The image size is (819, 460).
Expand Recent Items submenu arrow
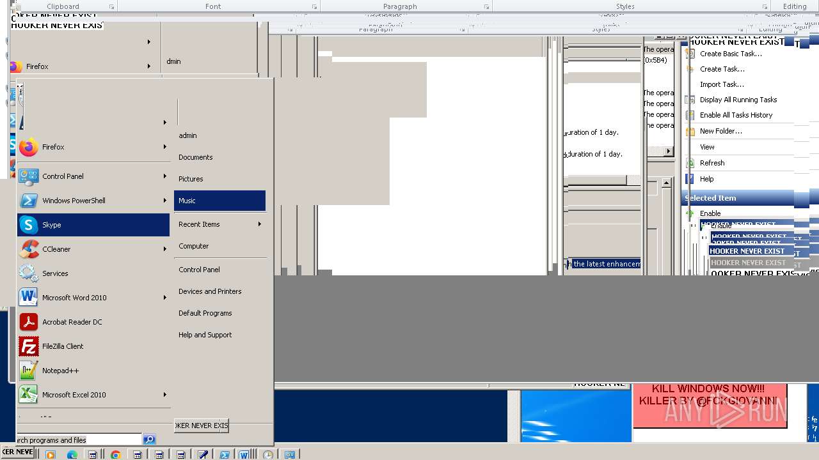pos(259,224)
